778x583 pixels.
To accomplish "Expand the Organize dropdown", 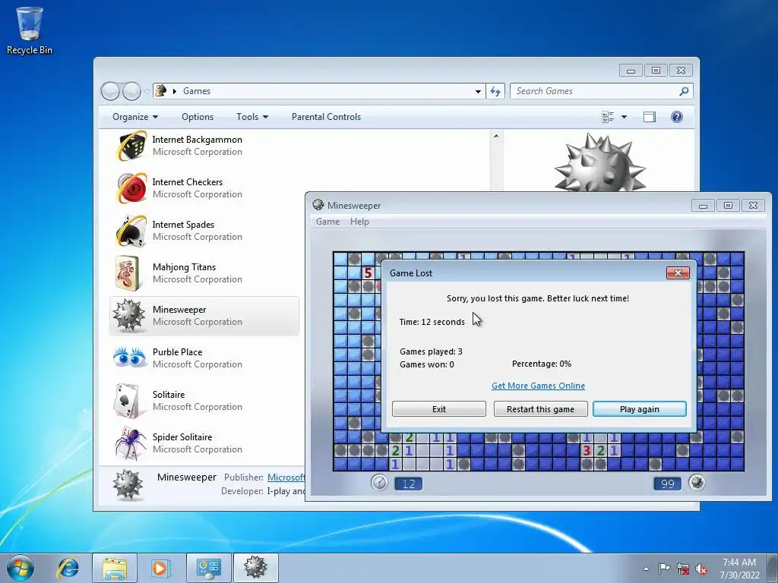I will coord(135,117).
